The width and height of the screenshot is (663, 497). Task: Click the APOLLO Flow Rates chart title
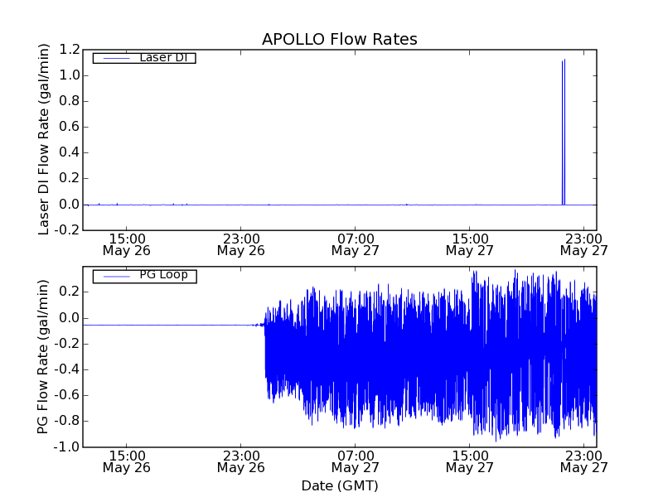[339, 40]
